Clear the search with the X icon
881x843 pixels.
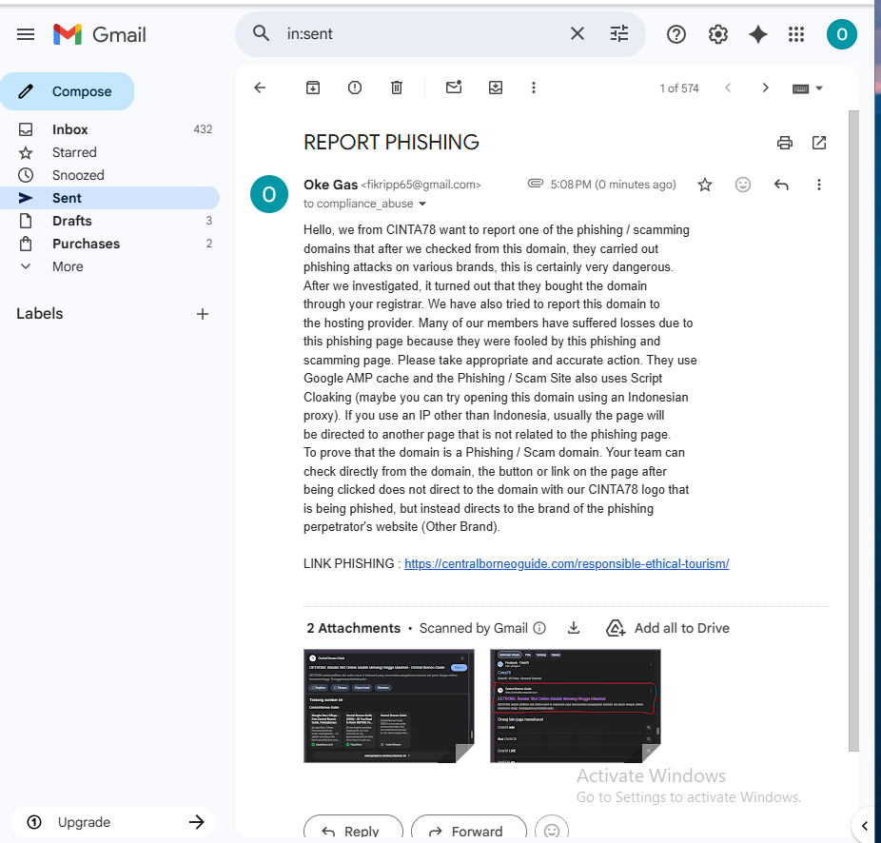[578, 33]
